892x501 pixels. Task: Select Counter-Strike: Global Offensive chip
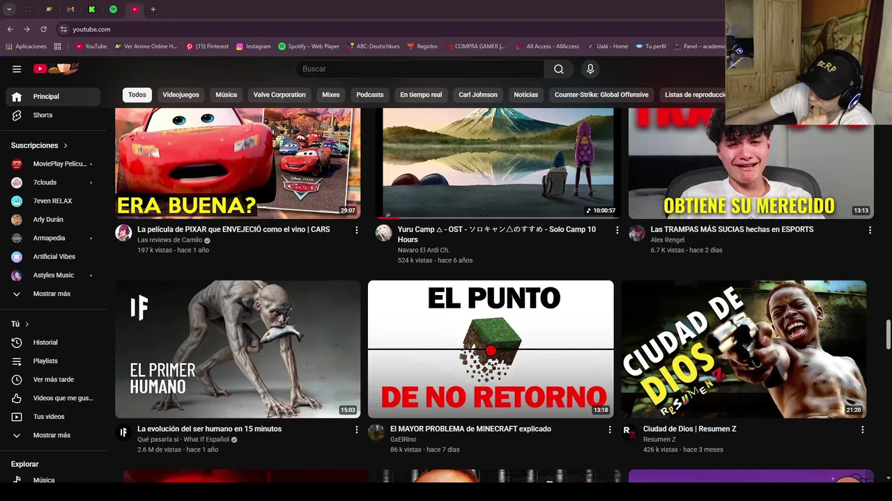(601, 95)
